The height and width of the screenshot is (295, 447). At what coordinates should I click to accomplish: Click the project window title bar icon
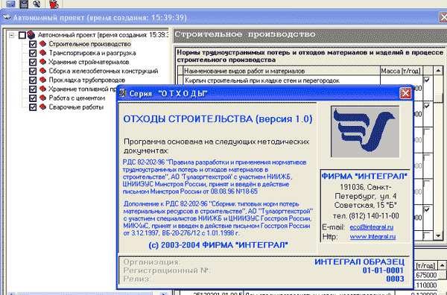7,17
